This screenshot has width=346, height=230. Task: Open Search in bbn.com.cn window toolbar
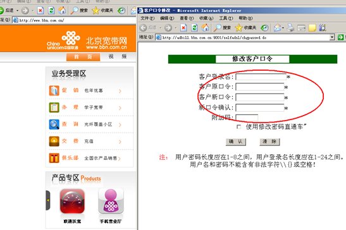(79, 10)
